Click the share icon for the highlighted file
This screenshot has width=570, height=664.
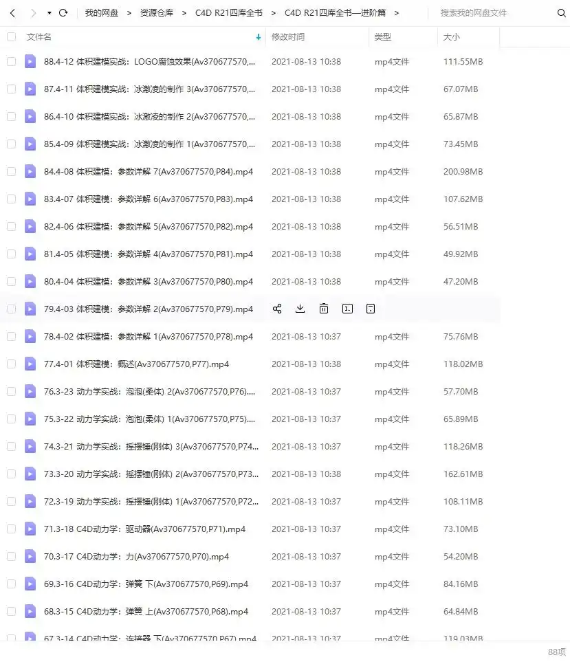click(277, 309)
